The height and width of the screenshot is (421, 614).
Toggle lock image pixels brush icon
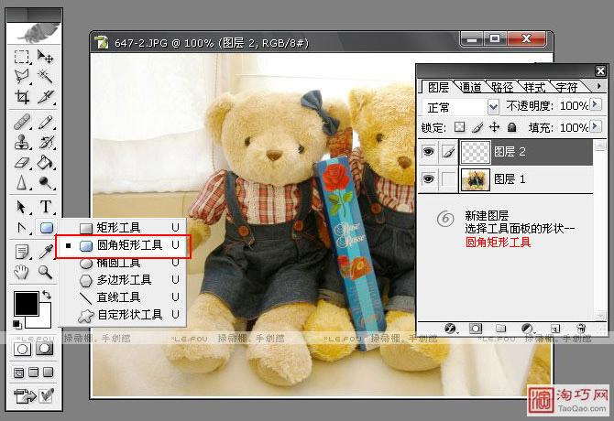477,127
